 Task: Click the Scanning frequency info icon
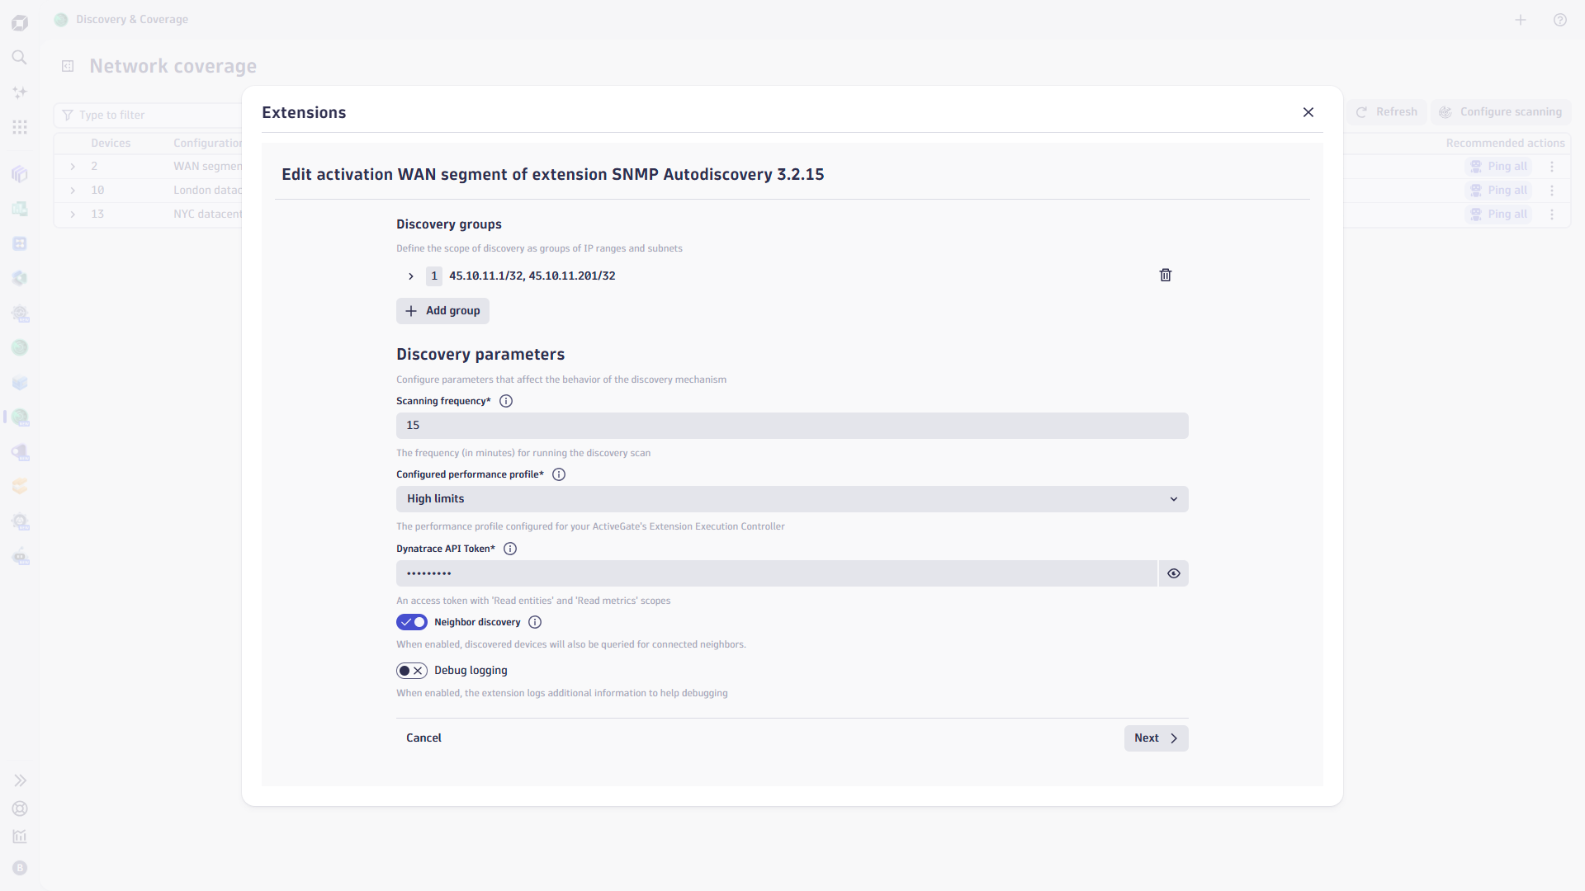[x=506, y=401]
